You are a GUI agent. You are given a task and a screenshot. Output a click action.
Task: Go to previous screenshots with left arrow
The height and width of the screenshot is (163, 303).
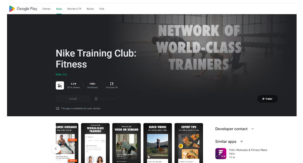tap(56, 149)
